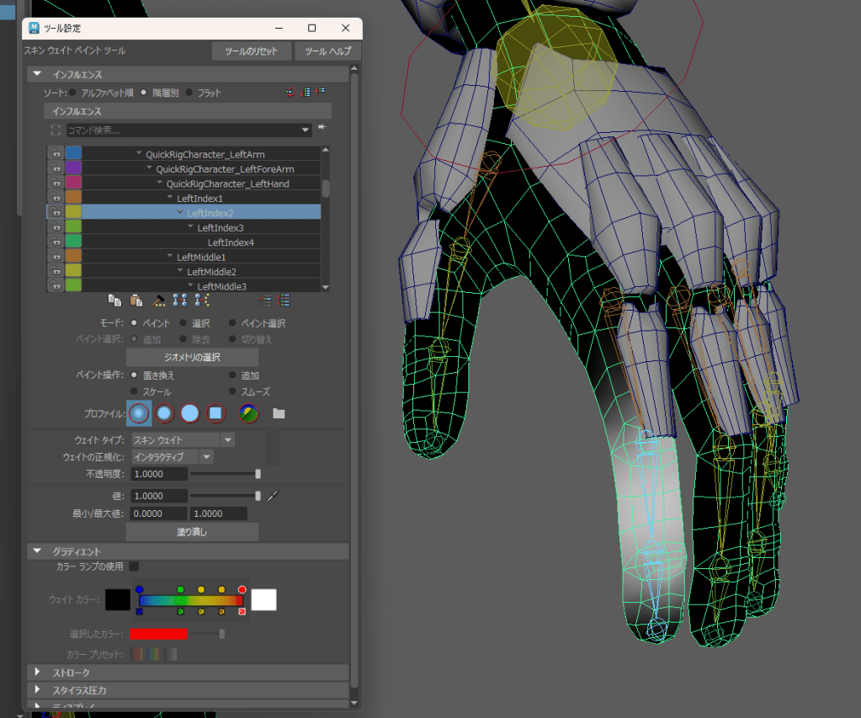Open the brush profile folder browser
The width and height of the screenshot is (861, 718).
279,413
